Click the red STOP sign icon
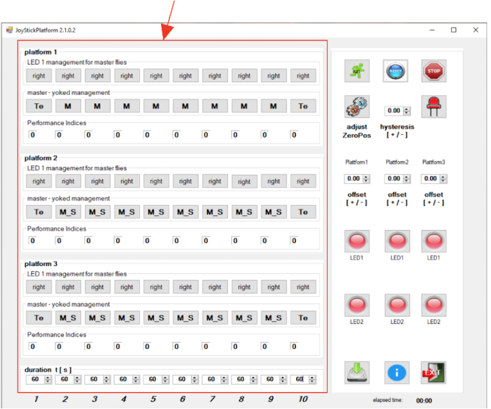 (433, 71)
